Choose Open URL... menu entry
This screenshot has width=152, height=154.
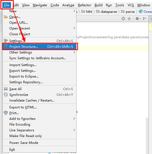39,23
